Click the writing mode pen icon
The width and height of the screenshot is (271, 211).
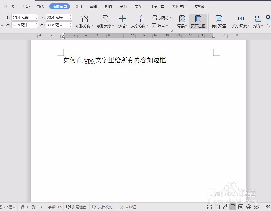[225, 207]
